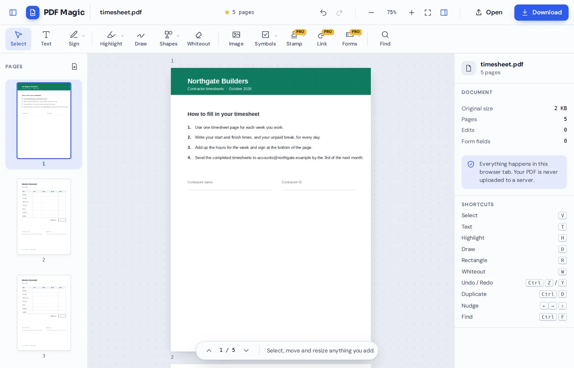Screen dimensions: 574x368
Task: Select the Link tool
Action: tap(322, 39)
